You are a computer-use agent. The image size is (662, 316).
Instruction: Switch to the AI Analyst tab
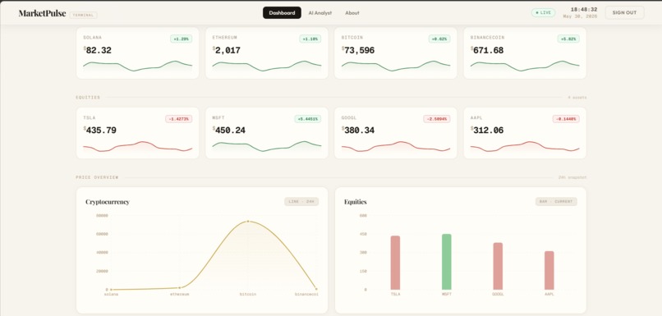click(320, 12)
